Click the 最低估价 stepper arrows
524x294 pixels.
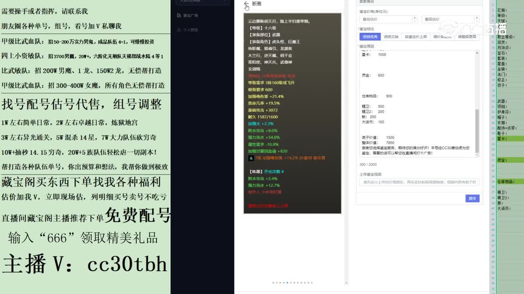click(415, 19)
